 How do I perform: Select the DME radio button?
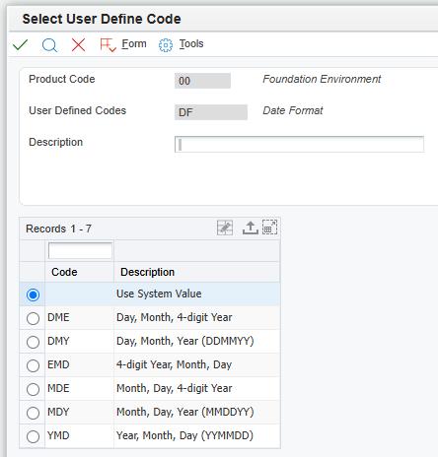point(33,318)
